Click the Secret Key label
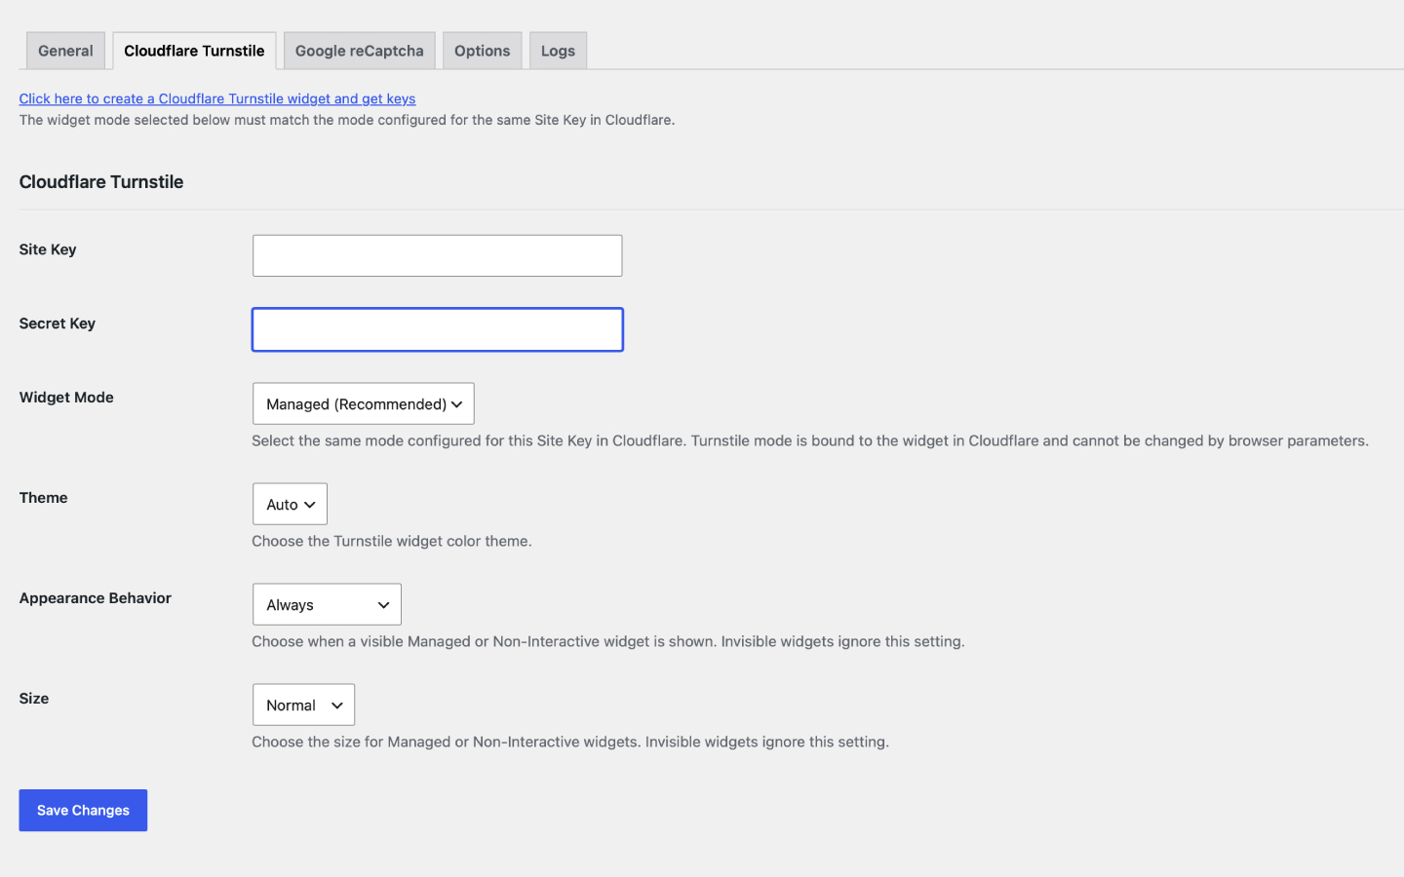The image size is (1404, 877). point(58,324)
